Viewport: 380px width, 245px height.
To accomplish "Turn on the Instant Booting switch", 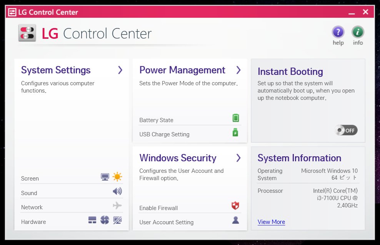I will pos(346,130).
